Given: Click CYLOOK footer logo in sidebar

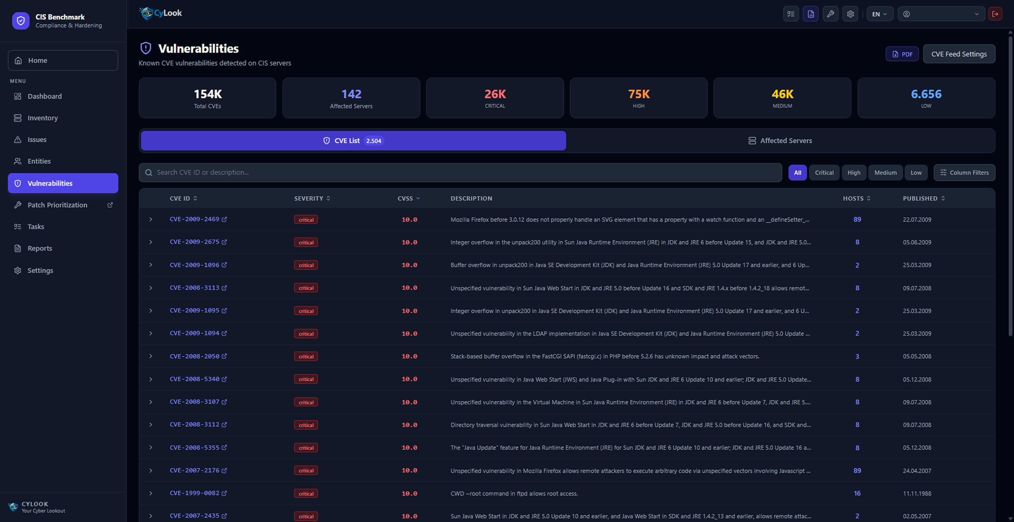Looking at the screenshot, I should click(x=13, y=507).
